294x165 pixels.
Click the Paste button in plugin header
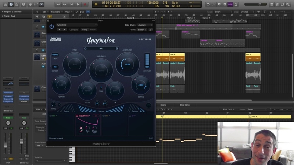click(93, 30)
